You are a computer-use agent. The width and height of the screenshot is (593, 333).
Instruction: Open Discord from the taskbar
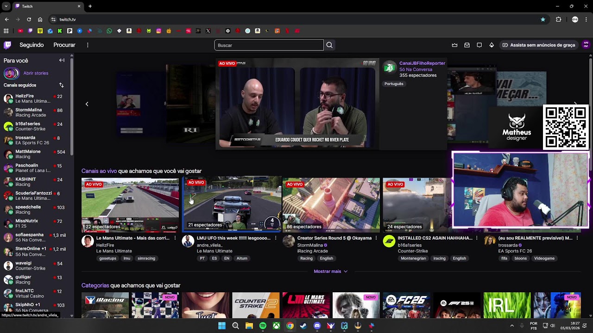click(317, 326)
